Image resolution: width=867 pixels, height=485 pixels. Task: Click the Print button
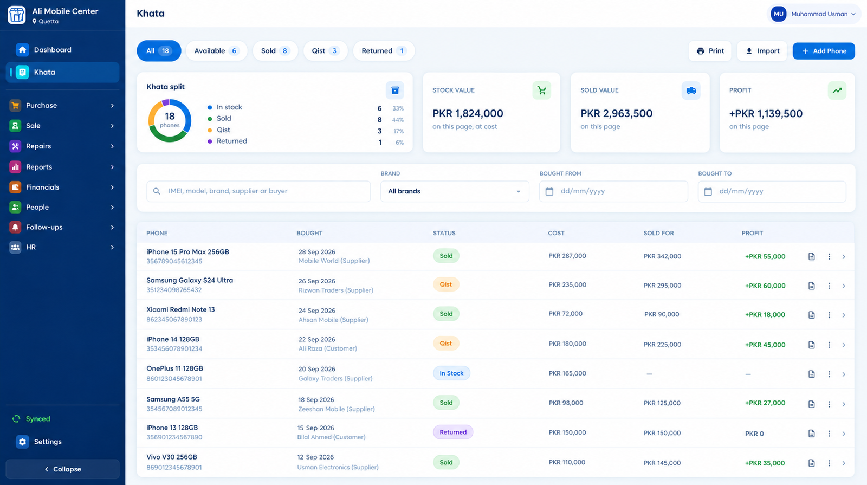(x=710, y=51)
